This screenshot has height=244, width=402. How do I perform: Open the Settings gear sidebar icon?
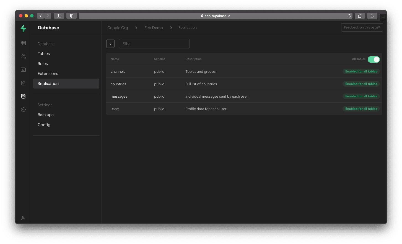click(23, 110)
